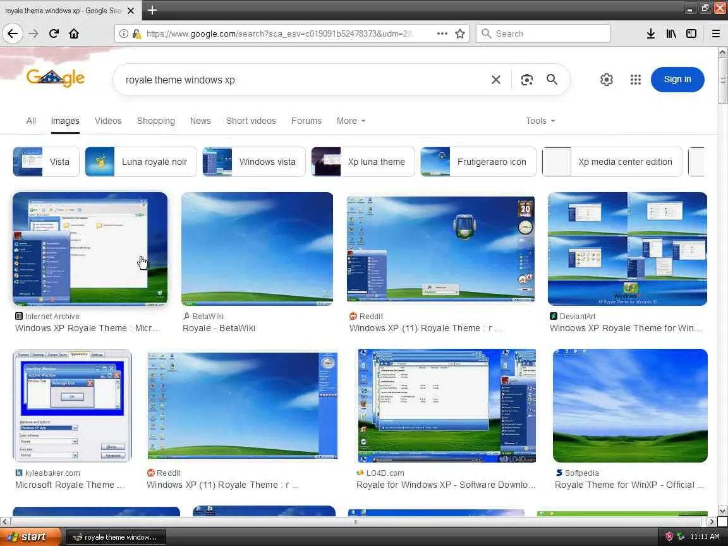
Task: Click the vertical scrollbar down arrow
Action: 722,511
